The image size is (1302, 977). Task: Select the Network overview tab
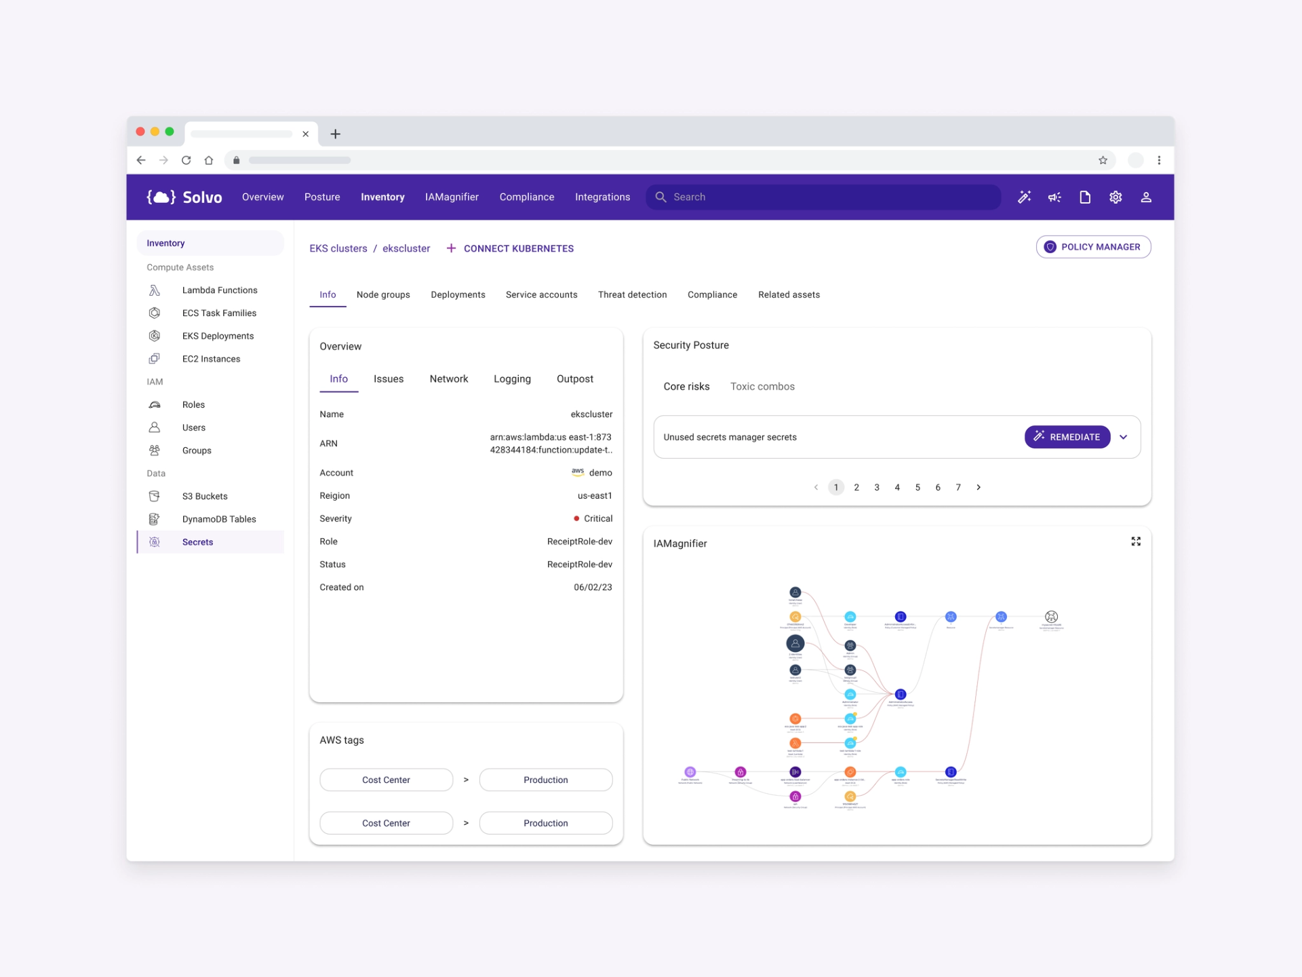point(449,379)
